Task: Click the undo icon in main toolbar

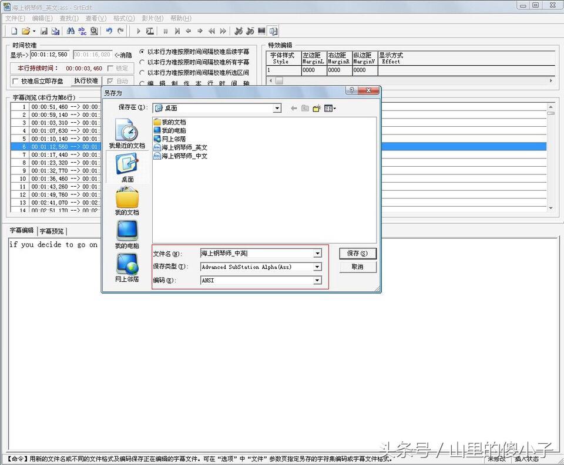Action: click(x=109, y=31)
